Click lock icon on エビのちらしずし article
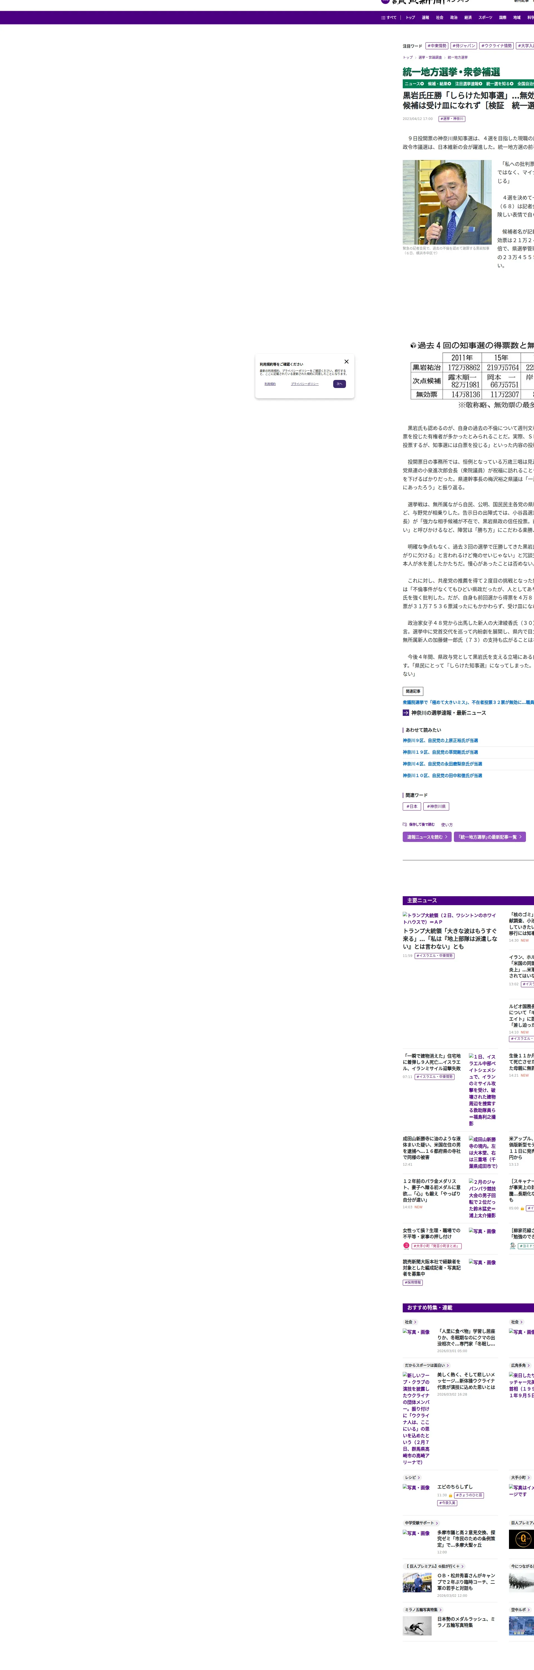The height and width of the screenshot is (1670, 534). point(450,1495)
